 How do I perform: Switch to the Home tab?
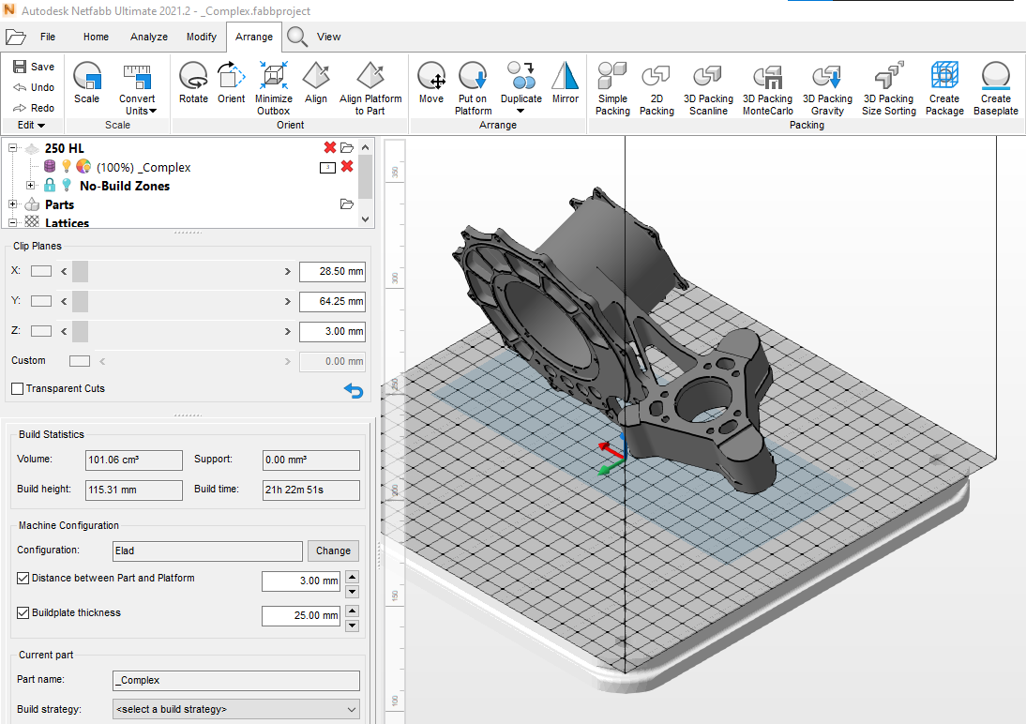[97, 37]
